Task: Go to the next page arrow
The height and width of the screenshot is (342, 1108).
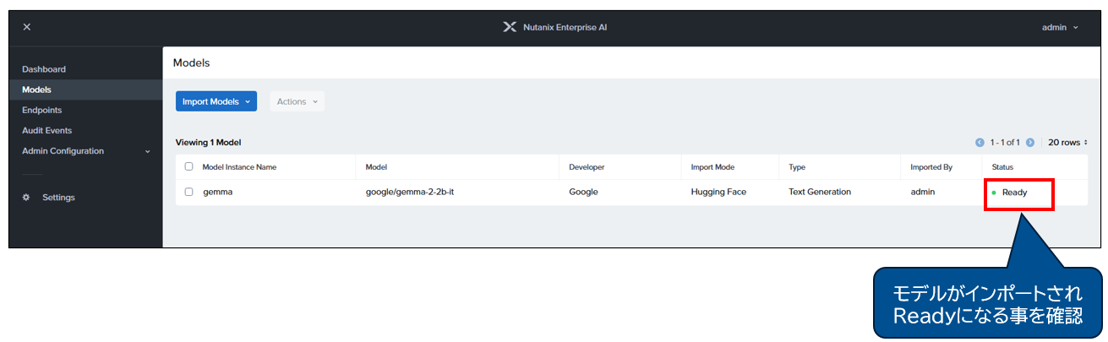Action: coord(1030,143)
